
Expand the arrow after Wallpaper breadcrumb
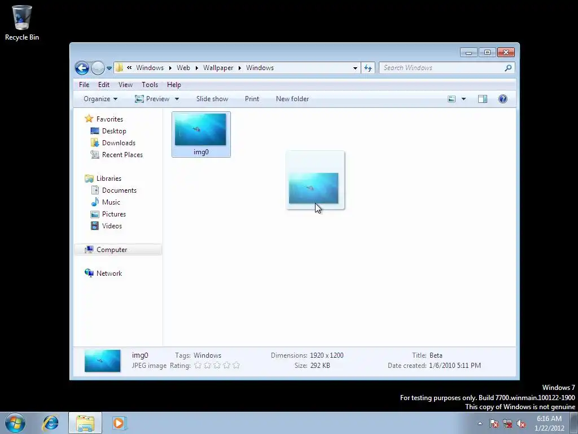[239, 68]
